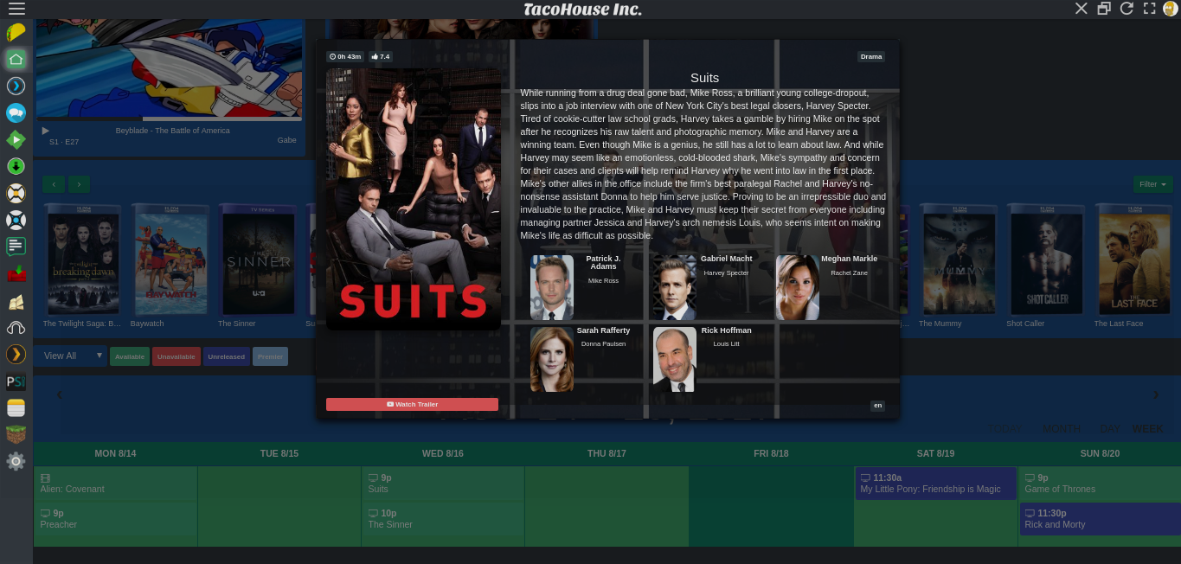Screen dimensions: 1181x564
Task: Open the Minecraft grass block icon
Action: pyautogui.click(x=16, y=434)
